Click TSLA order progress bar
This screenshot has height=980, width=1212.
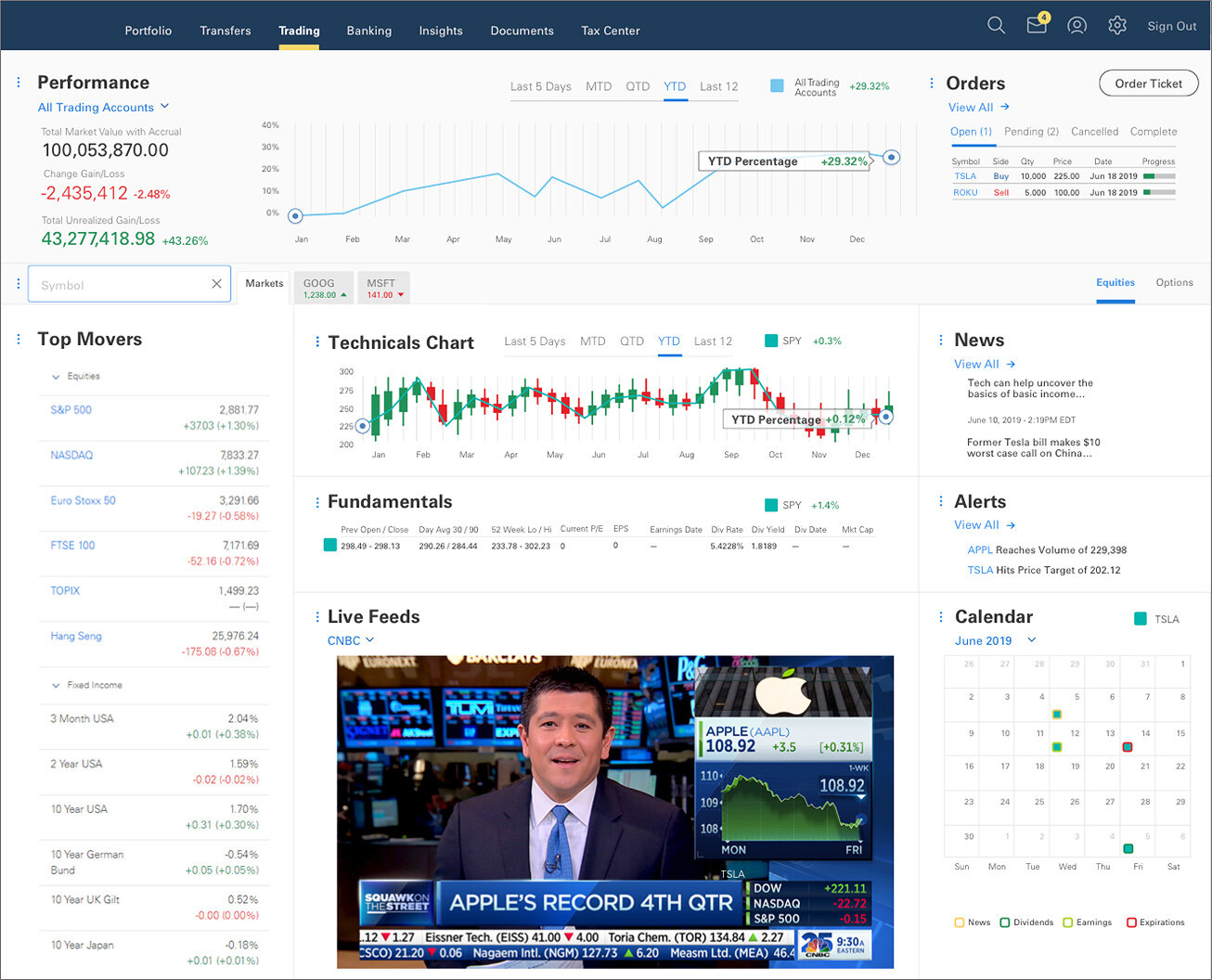pos(1159,176)
